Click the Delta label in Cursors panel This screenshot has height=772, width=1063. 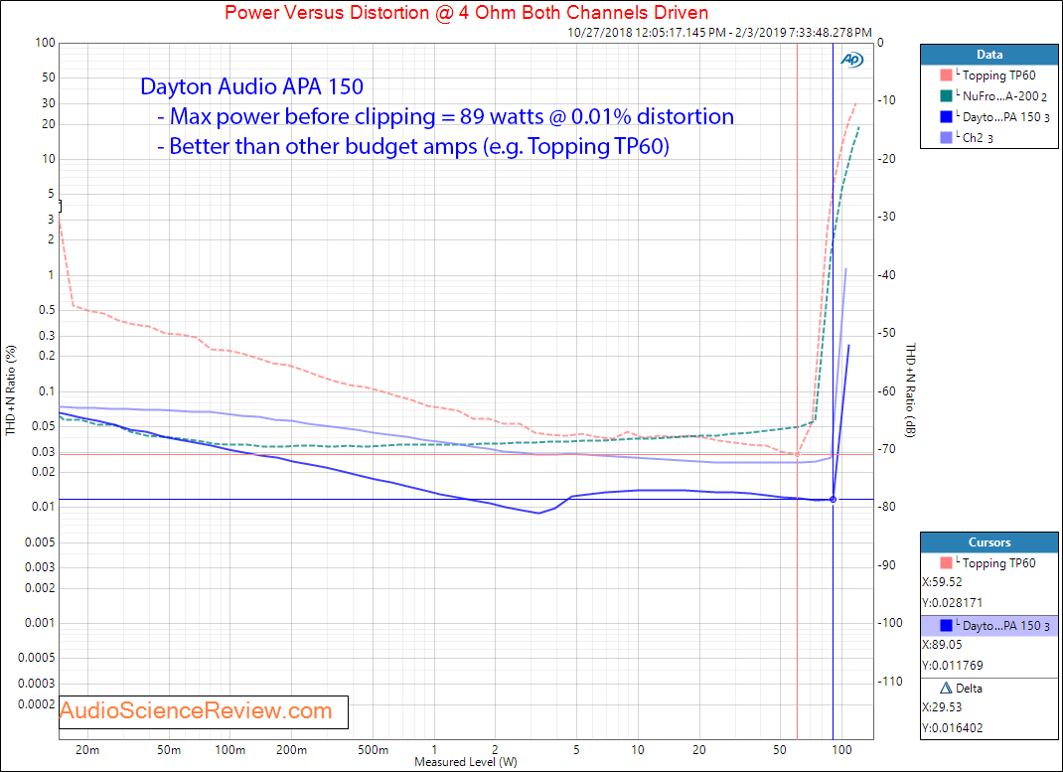pos(969,688)
